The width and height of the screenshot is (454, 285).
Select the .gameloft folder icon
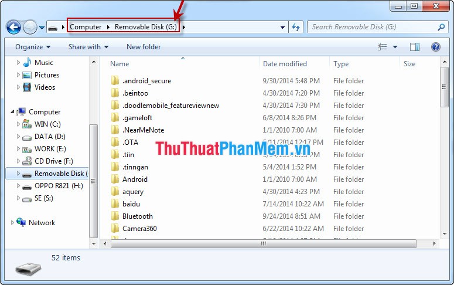click(115, 118)
